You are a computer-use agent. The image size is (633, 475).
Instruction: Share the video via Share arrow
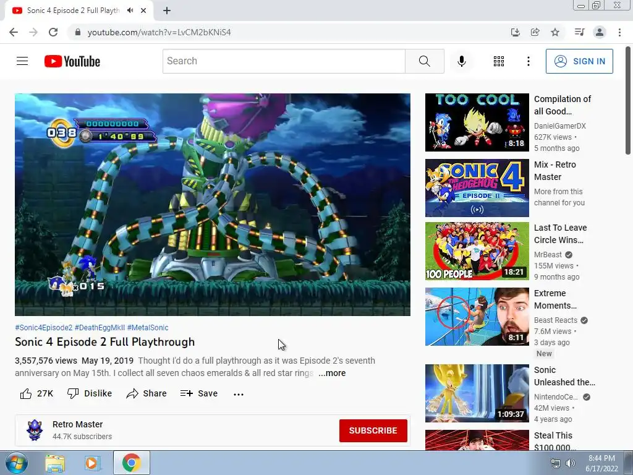click(x=147, y=393)
